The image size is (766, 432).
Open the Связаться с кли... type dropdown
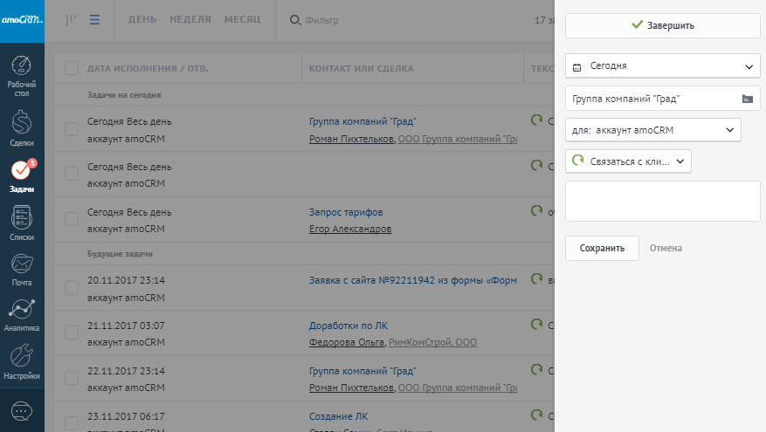coord(628,161)
